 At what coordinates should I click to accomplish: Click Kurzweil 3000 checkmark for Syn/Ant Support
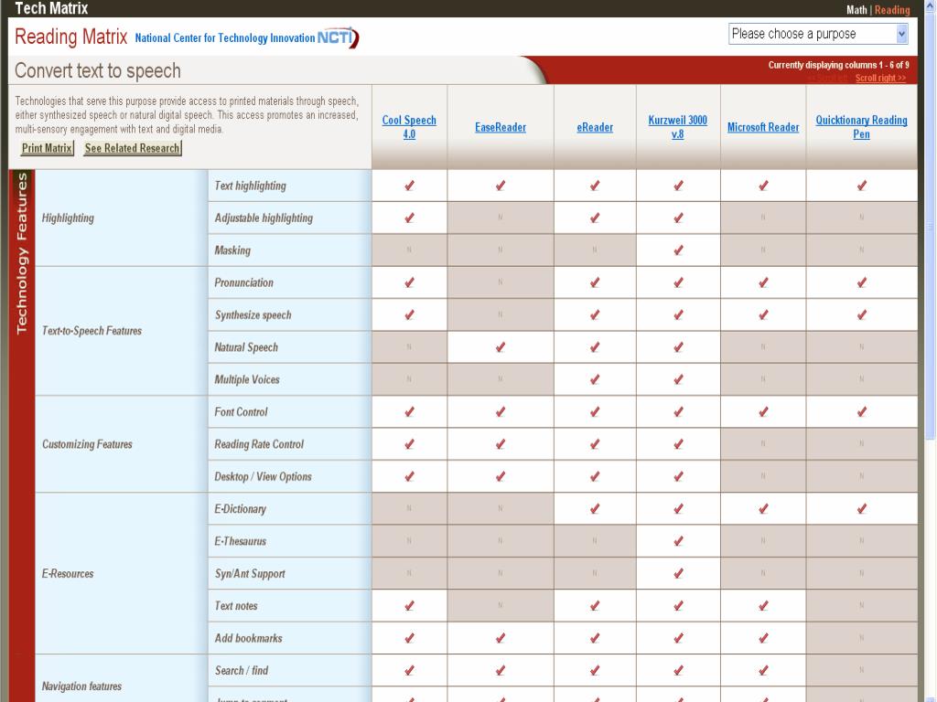pos(678,574)
